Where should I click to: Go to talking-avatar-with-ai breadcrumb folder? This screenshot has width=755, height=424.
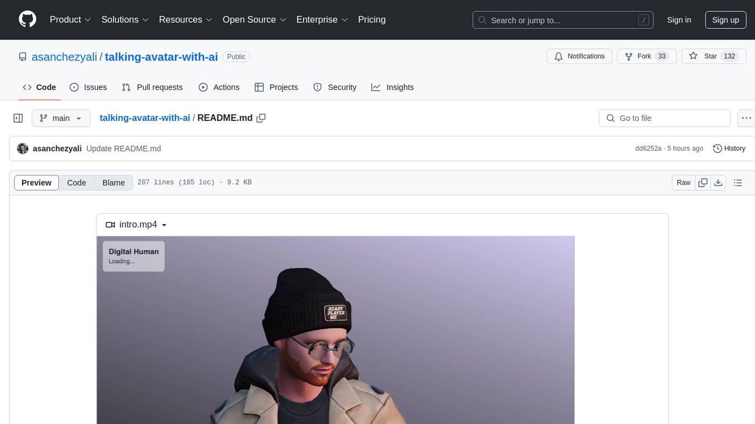click(145, 118)
